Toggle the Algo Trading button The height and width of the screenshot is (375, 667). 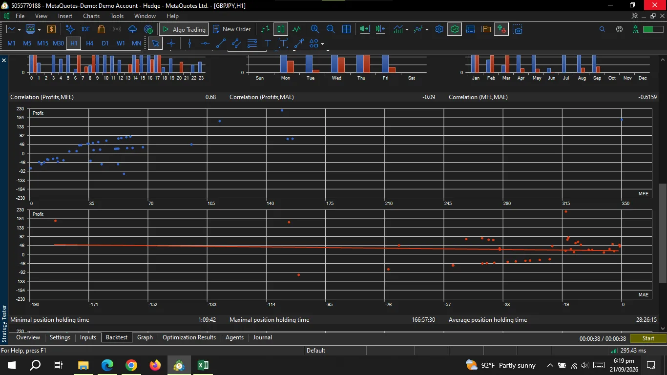pos(184,29)
